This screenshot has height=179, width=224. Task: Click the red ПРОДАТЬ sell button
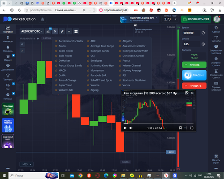pyautogui.click(x=194, y=86)
